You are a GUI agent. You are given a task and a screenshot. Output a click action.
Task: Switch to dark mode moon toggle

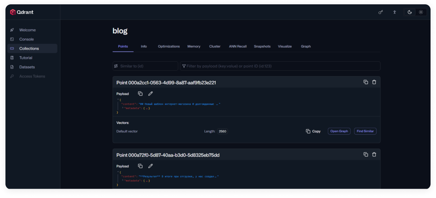[410, 12]
